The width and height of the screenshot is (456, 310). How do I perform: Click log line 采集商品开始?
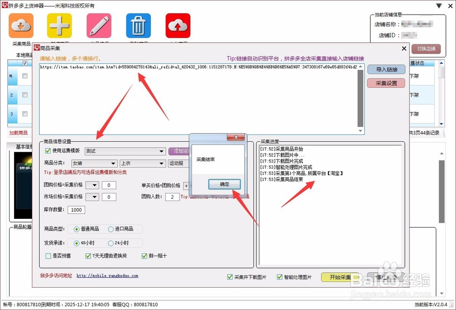point(281,149)
